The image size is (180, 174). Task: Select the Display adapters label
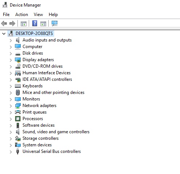coord(38,60)
